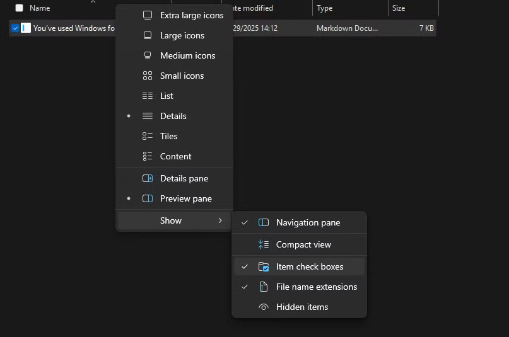Screen dimensions: 509x337
Task: Tick the select-all checkbox in header
Action: (19, 8)
